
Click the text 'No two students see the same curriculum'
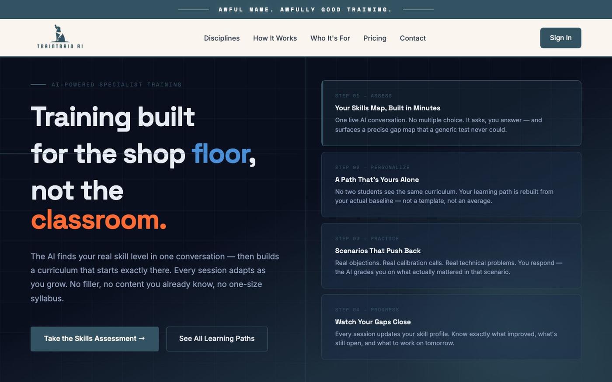point(396,192)
